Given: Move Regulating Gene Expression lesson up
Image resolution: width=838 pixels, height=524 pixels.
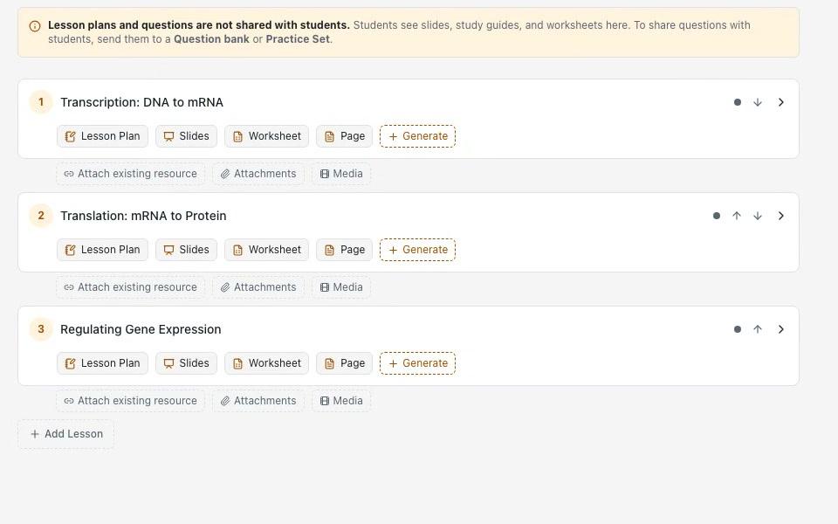Looking at the screenshot, I should 758,329.
